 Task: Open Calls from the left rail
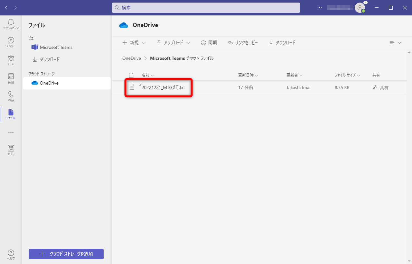11,96
